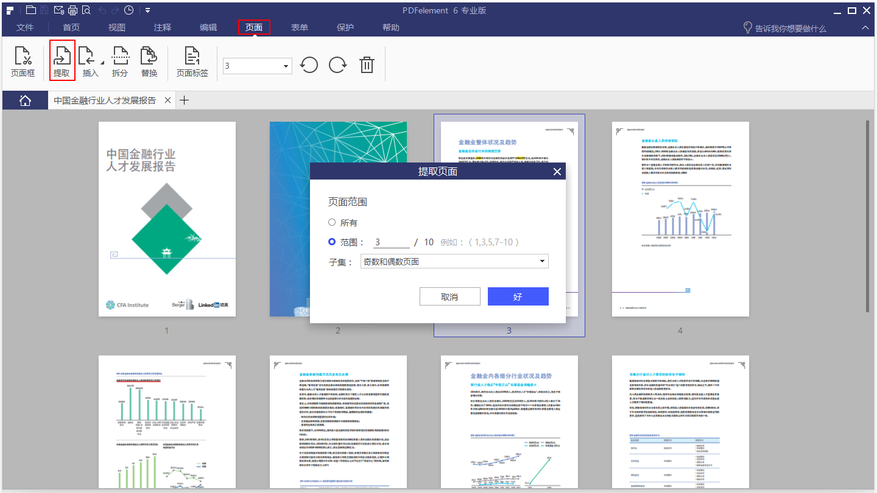
Task: Open the 插入 dropdown triangle
Action: [102, 63]
